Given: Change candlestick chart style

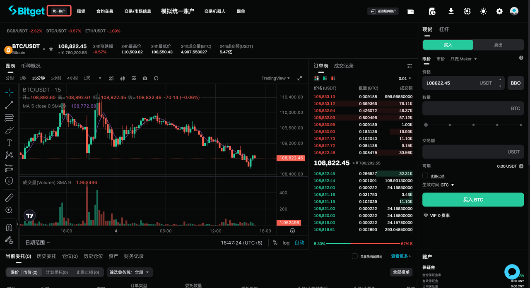Looking at the screenshot, I should (x=123, y=78).
